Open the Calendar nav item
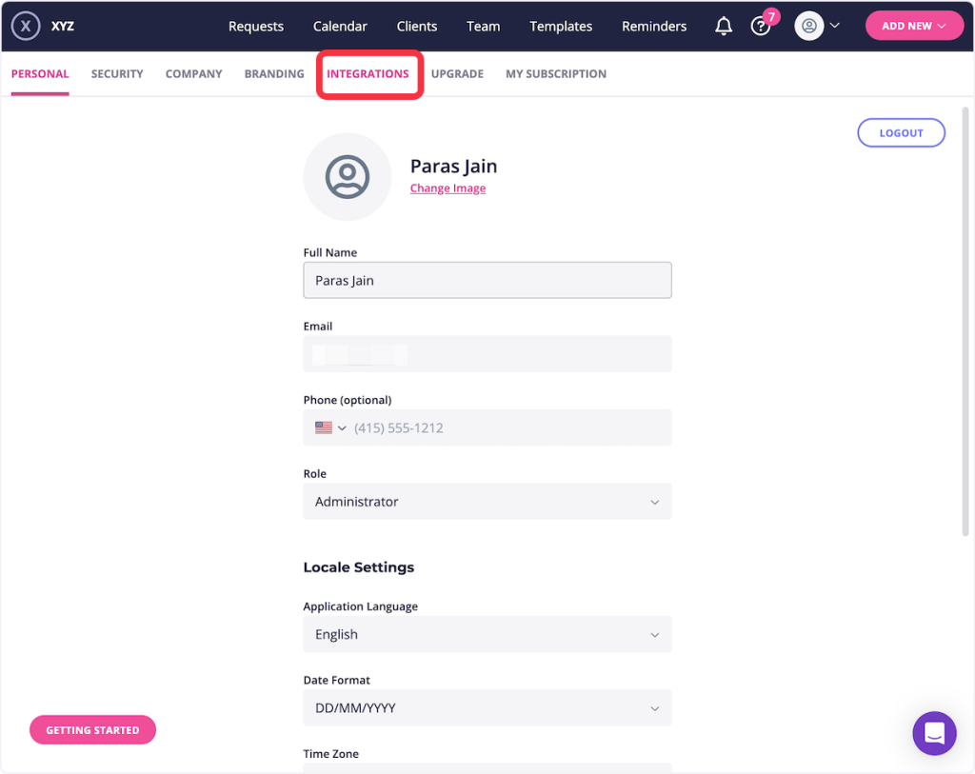This screenshot has height=774, width=975. point(340,27)
